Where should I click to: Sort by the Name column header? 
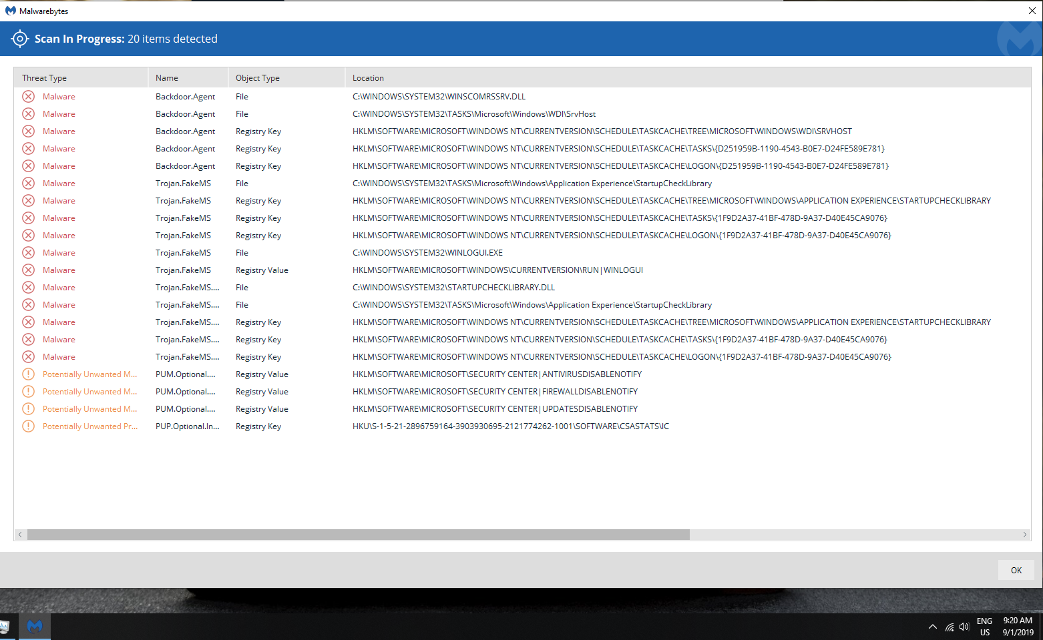(x=188, y=77)
